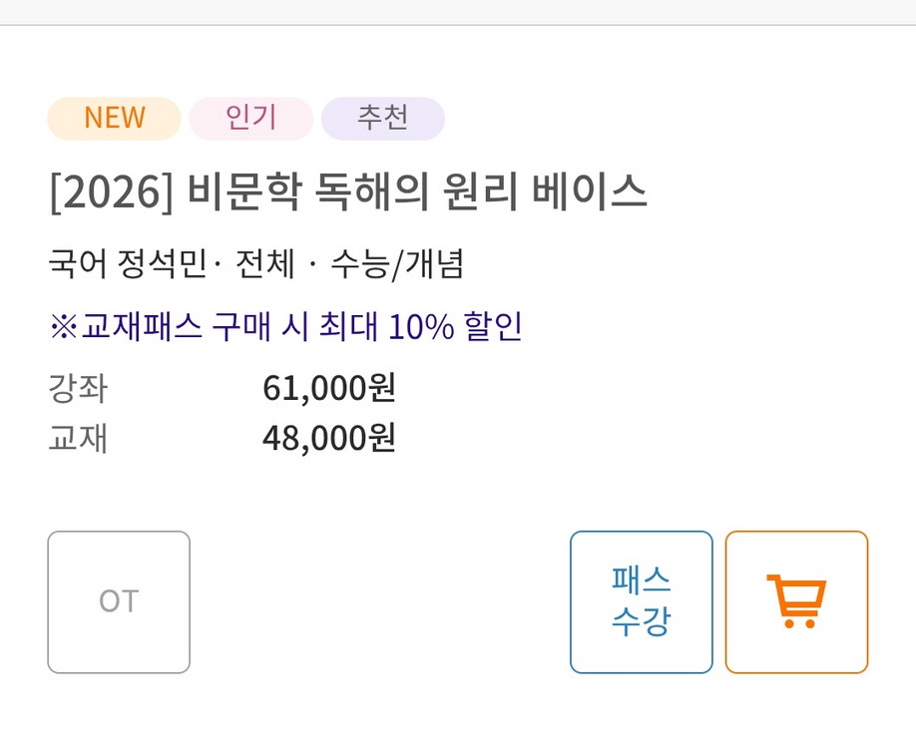Add the course to the shopping cart
The height and width of the screenshot is (748, 916).
(x=796, y=601)
